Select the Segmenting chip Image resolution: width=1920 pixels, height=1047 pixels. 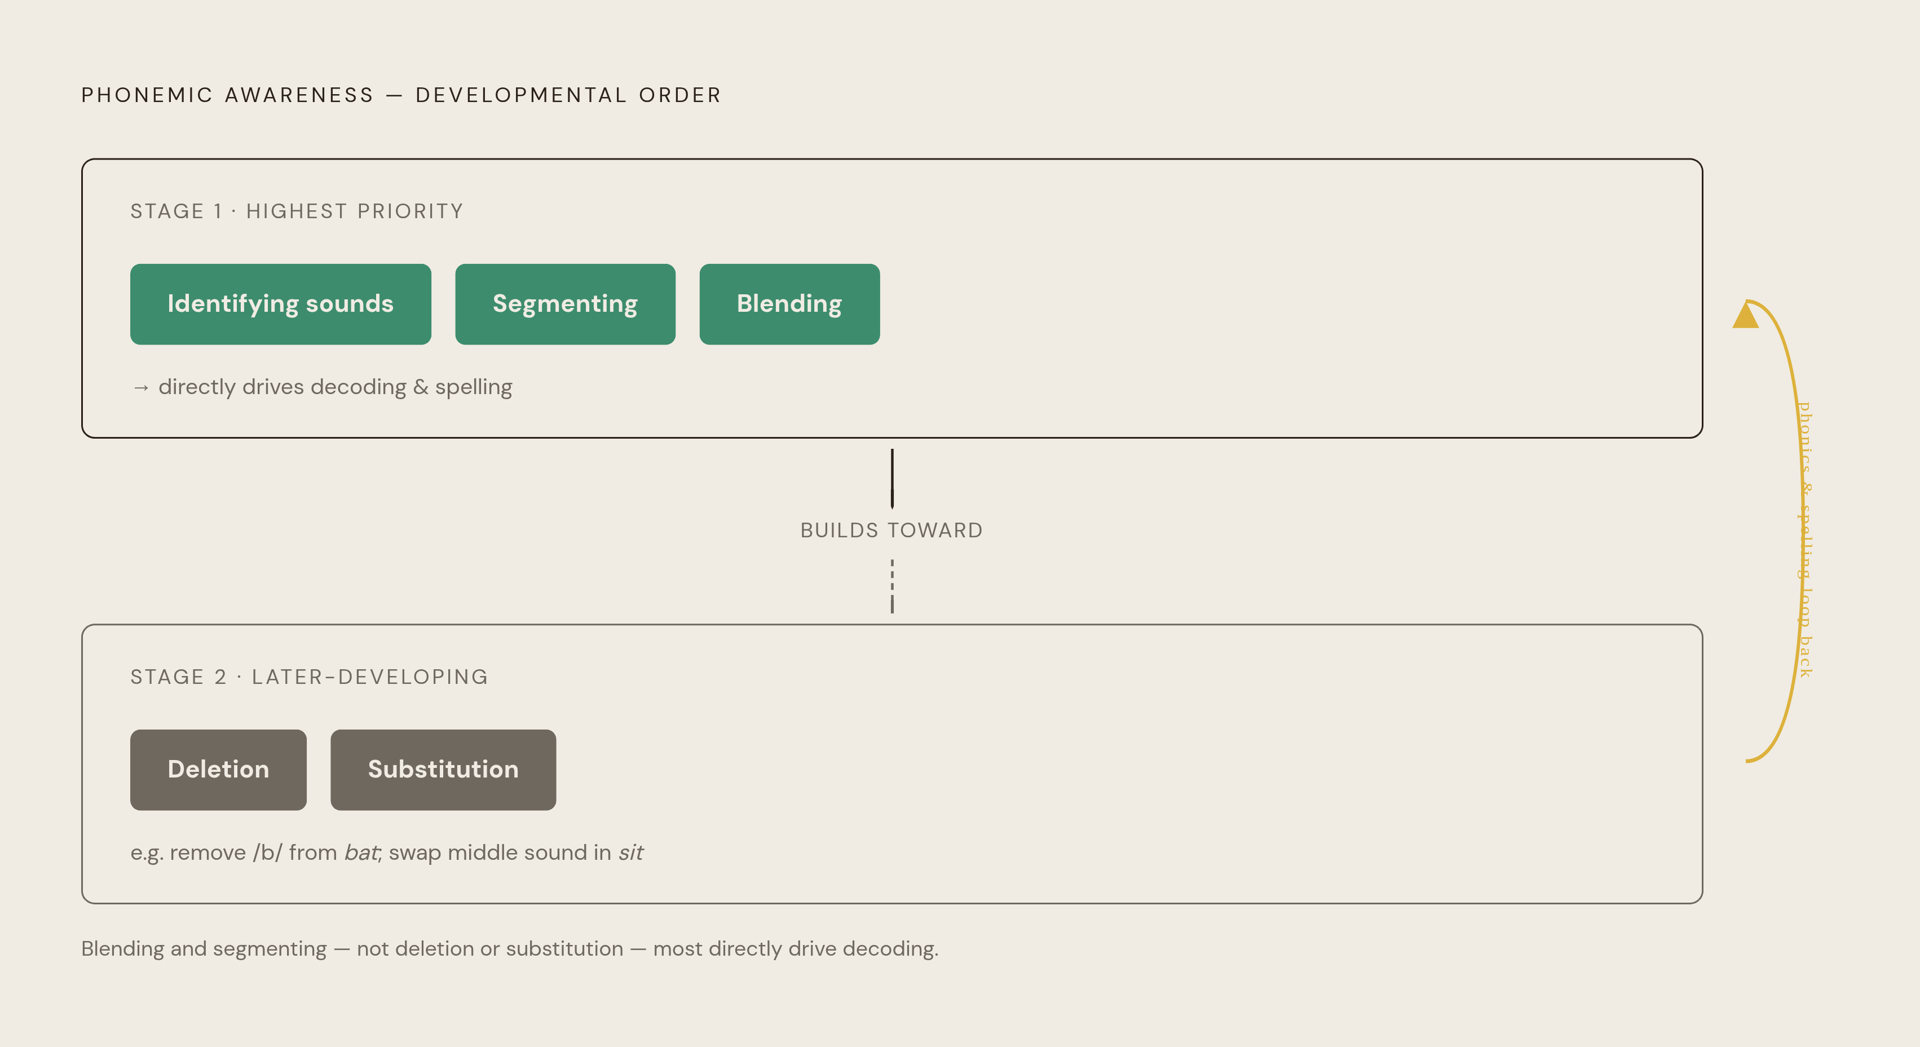(565, 304)
